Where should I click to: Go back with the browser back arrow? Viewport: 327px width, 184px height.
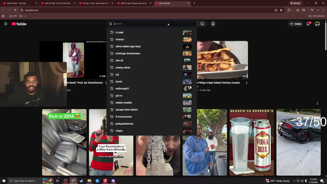3,10
